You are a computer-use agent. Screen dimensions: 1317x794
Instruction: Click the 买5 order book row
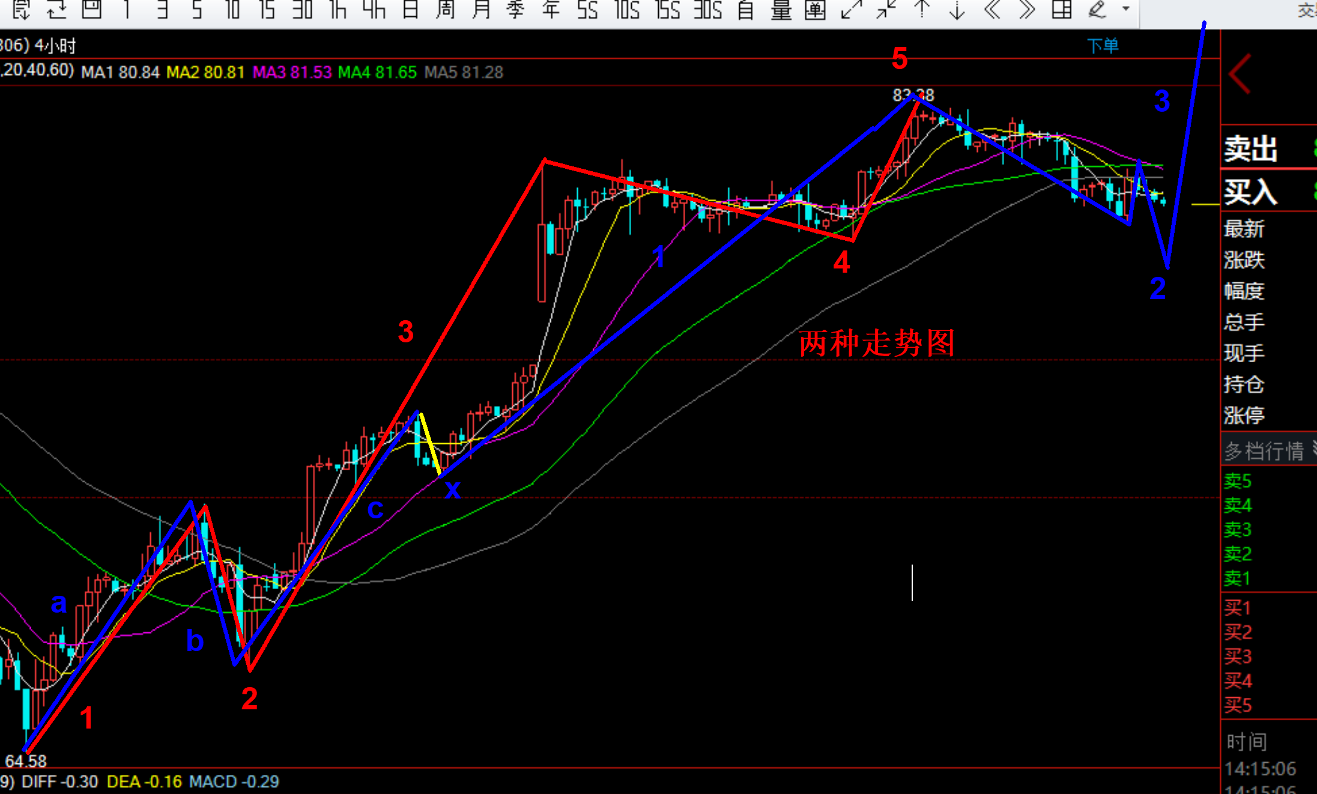pos(1238,705)
